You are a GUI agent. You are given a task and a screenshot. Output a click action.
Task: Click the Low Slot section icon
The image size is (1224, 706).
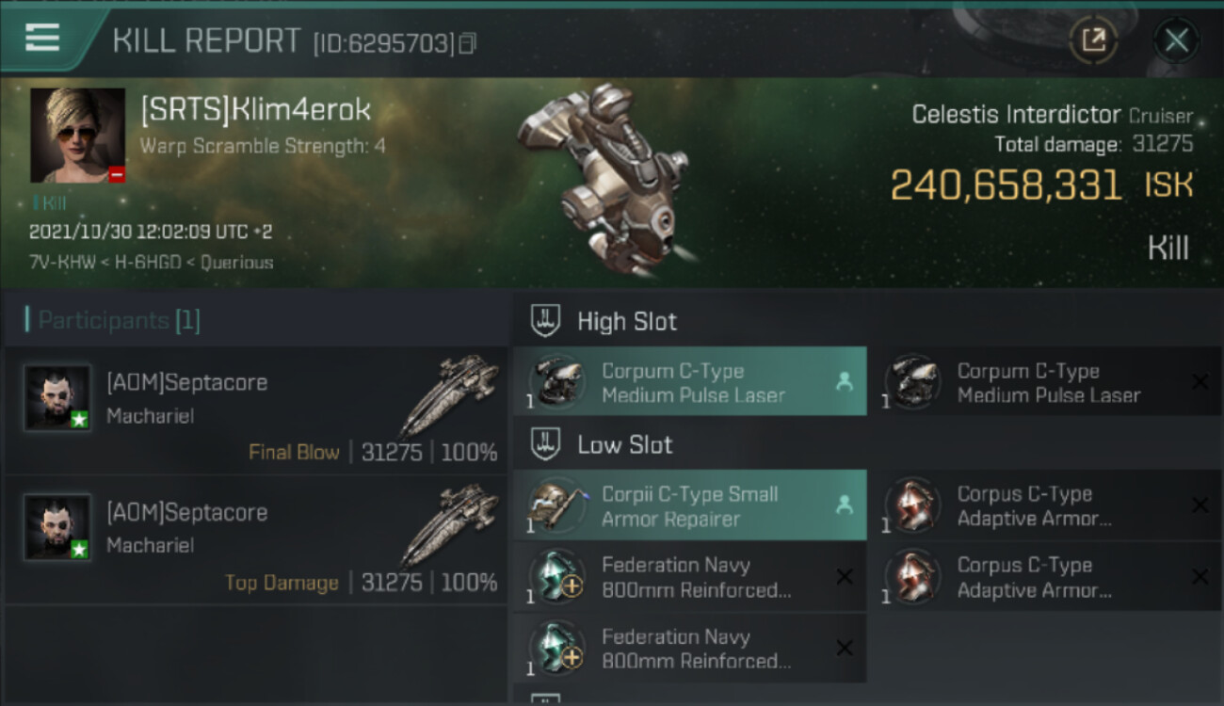[547, 444]
